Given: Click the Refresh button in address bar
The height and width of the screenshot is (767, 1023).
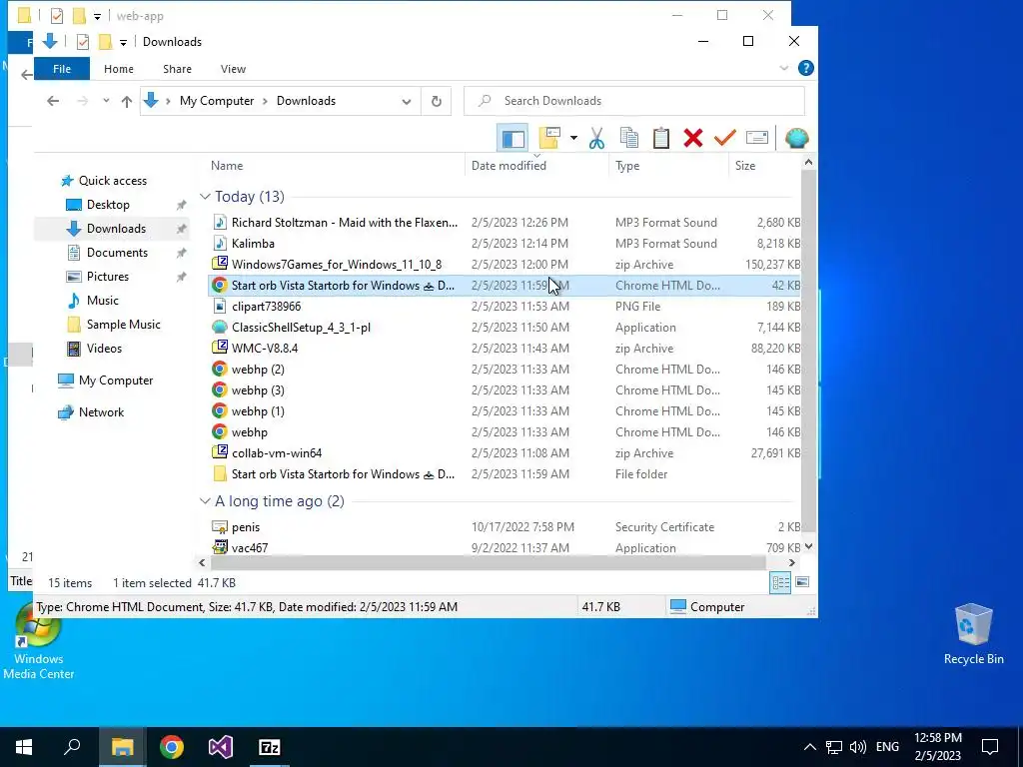Looking at the screenshot, I should (437, 101).
